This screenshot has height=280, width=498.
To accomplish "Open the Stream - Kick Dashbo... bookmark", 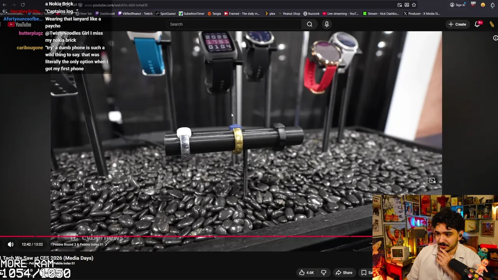I will coord(381,14).
